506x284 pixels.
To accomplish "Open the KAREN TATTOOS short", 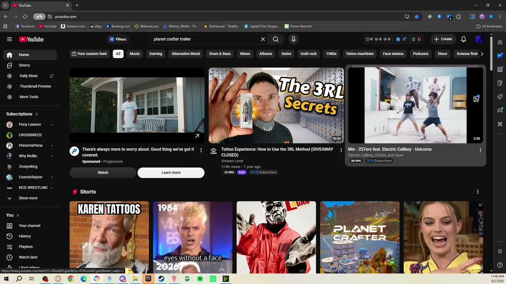I will 109,237.
